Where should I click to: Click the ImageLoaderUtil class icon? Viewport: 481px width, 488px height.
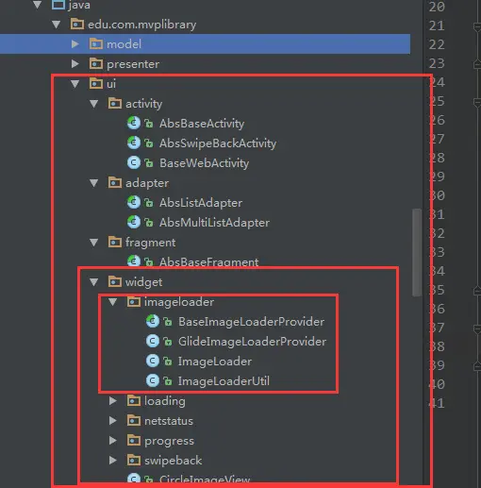coord(153,380)
